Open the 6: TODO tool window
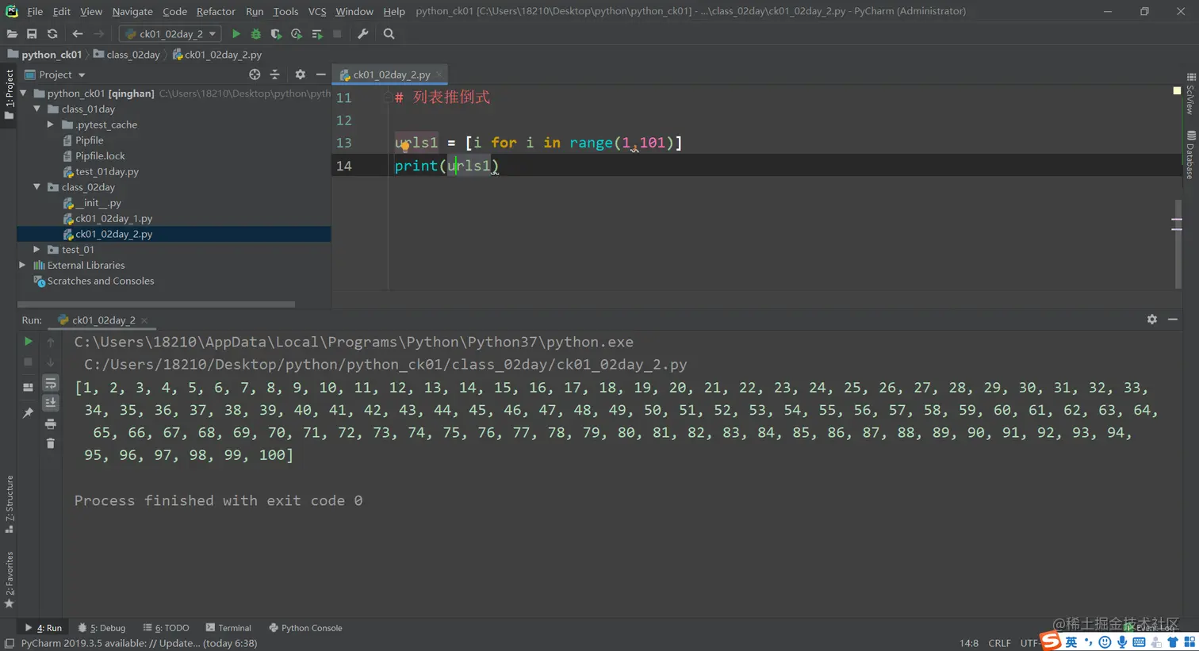Viewport: 1199px width, 651px height. click(x=167, y=628)
